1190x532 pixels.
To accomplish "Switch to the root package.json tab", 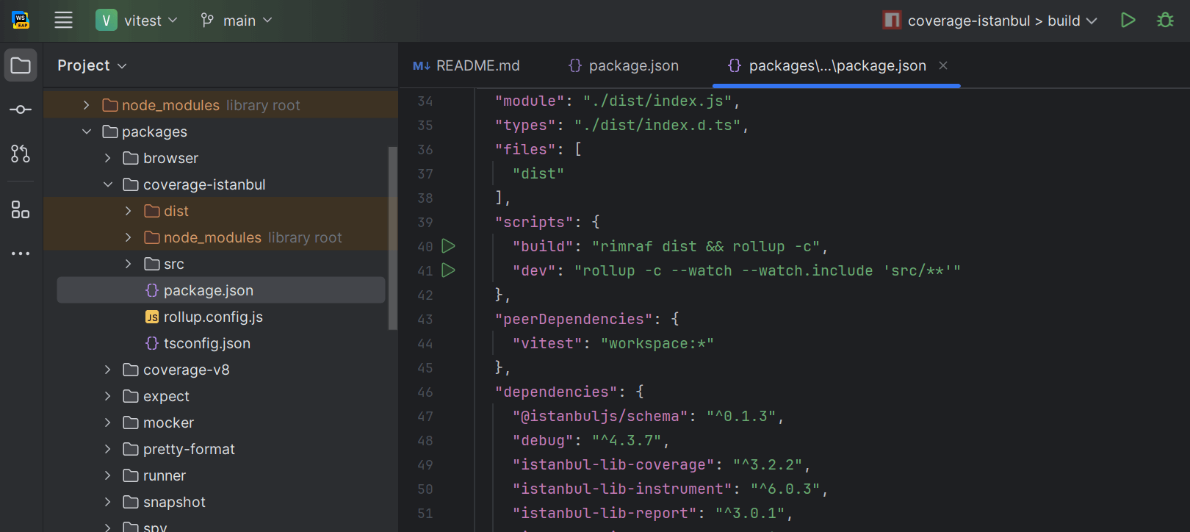I will click(x=624, y=65).
